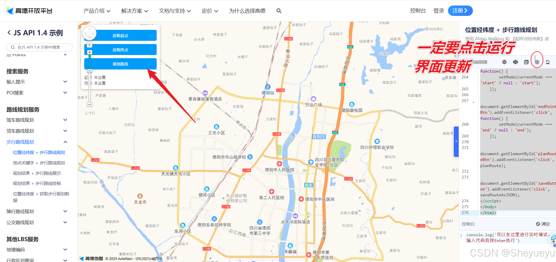This screenshot has width=556, height=262.
Task: Click the map pan direction control
Action: pos(89,33)
